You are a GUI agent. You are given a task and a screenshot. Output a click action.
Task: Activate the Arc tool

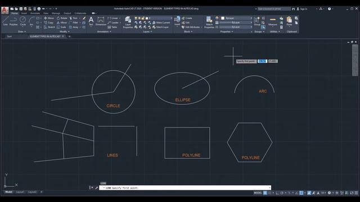[x=31, y=21]
